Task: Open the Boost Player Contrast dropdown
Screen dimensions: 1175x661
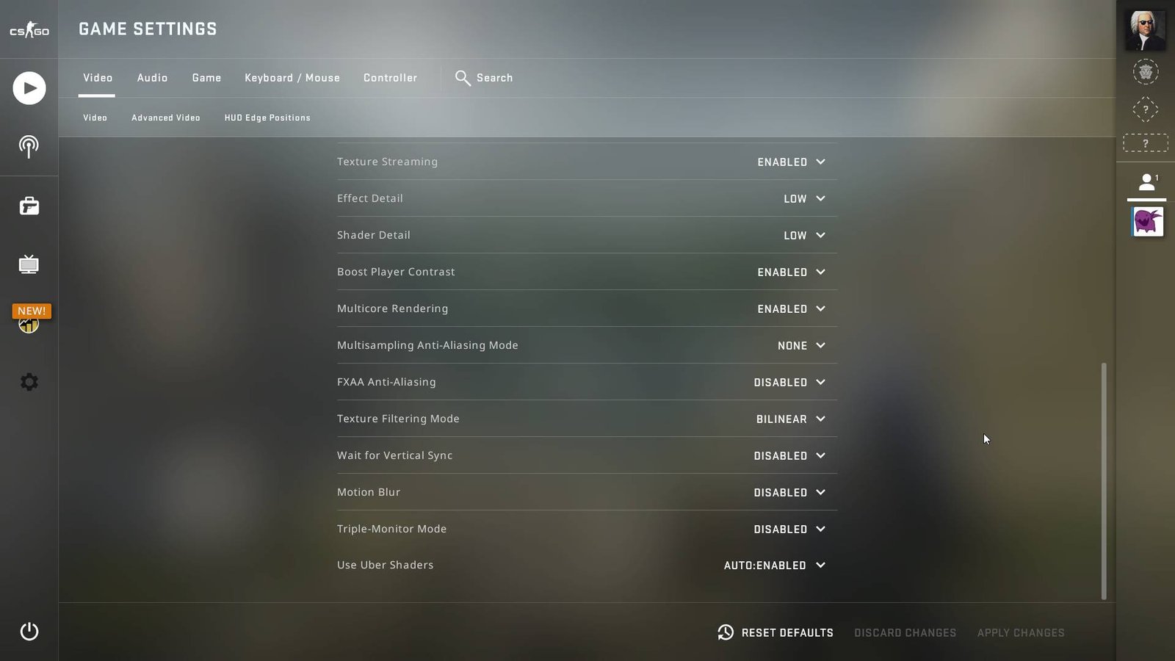Action: coord(792,272)
